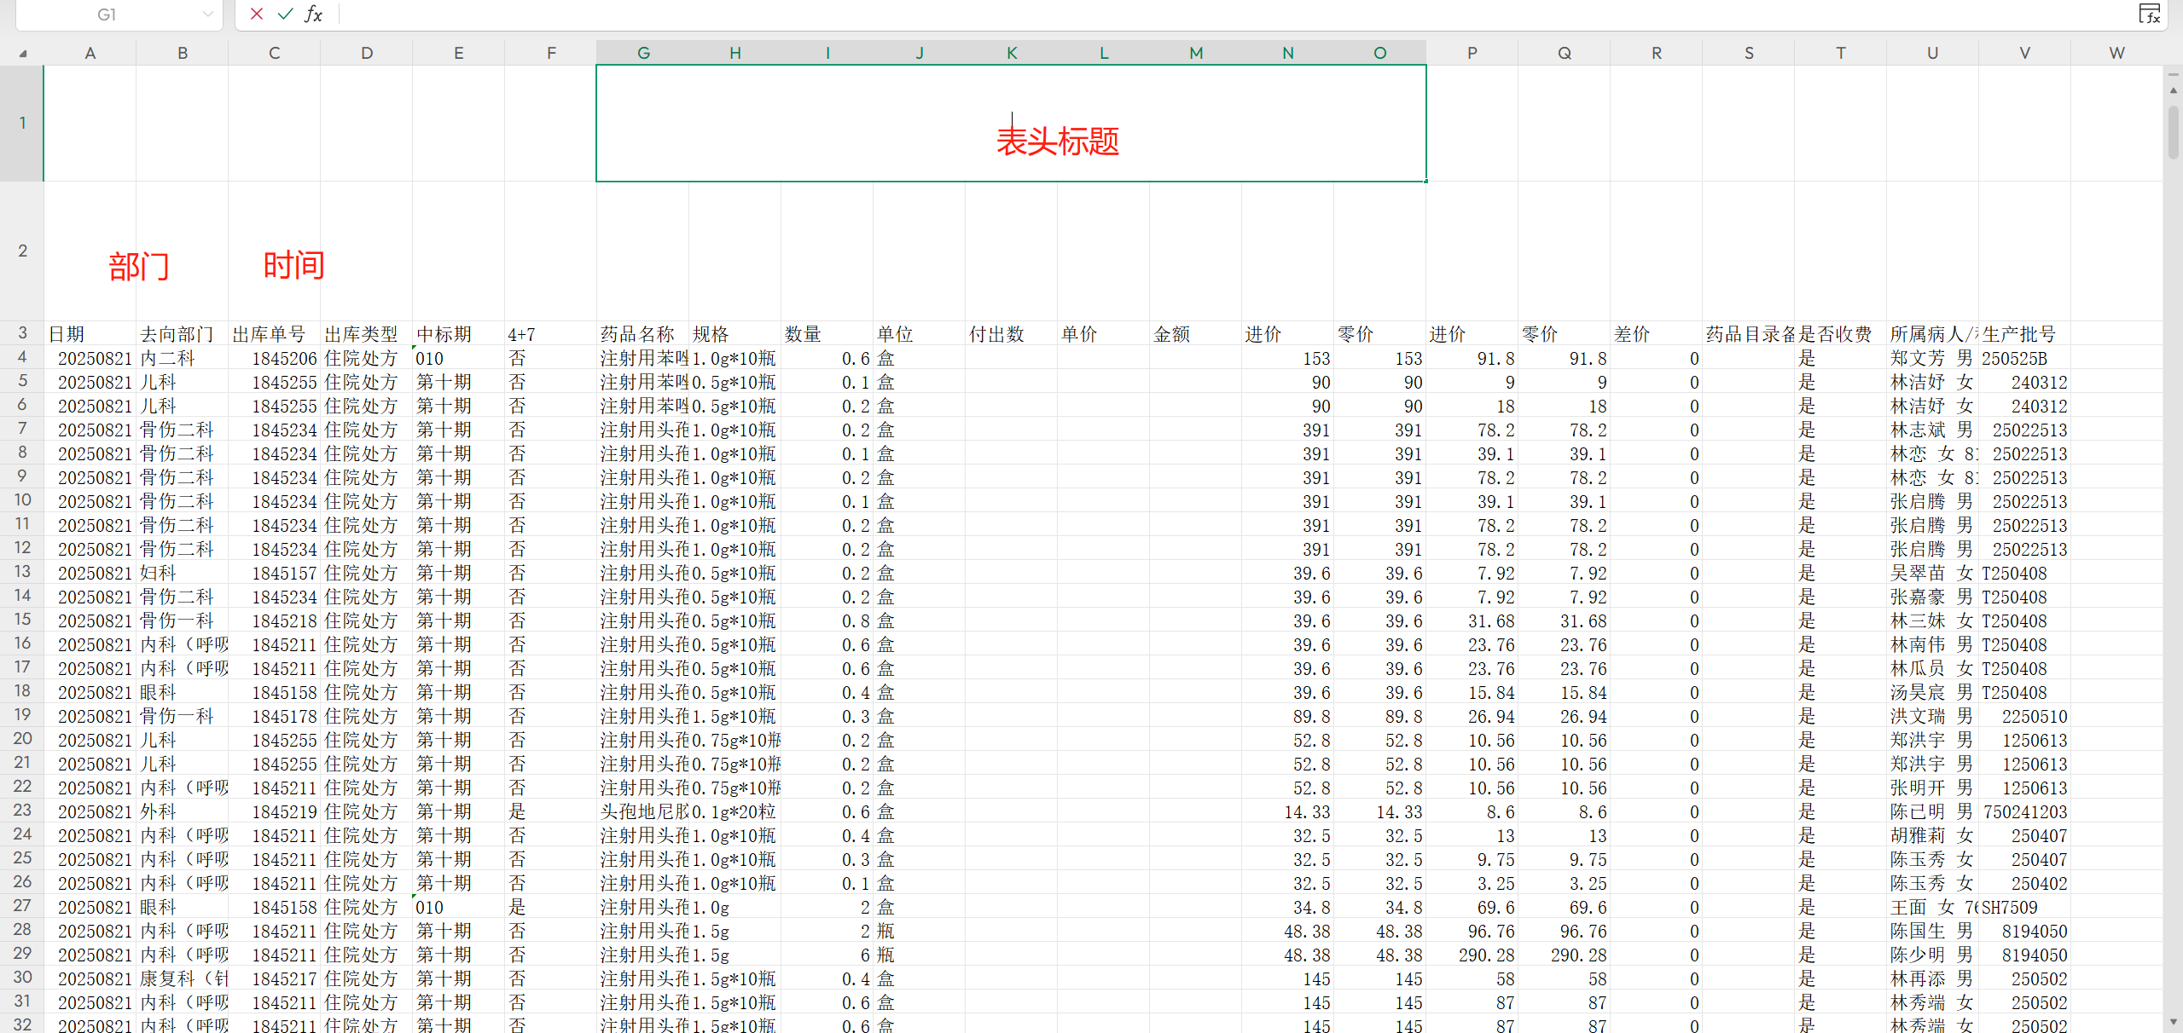Cancel the cell edit with red X

(x=256, y=14)
